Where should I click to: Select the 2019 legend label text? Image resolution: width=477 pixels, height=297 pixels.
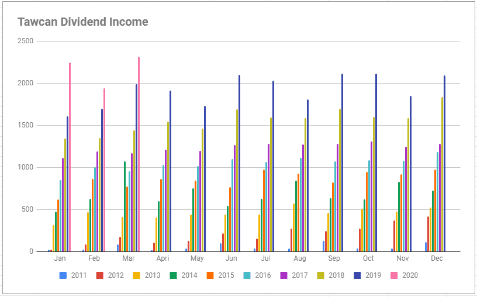coord(374,275)
